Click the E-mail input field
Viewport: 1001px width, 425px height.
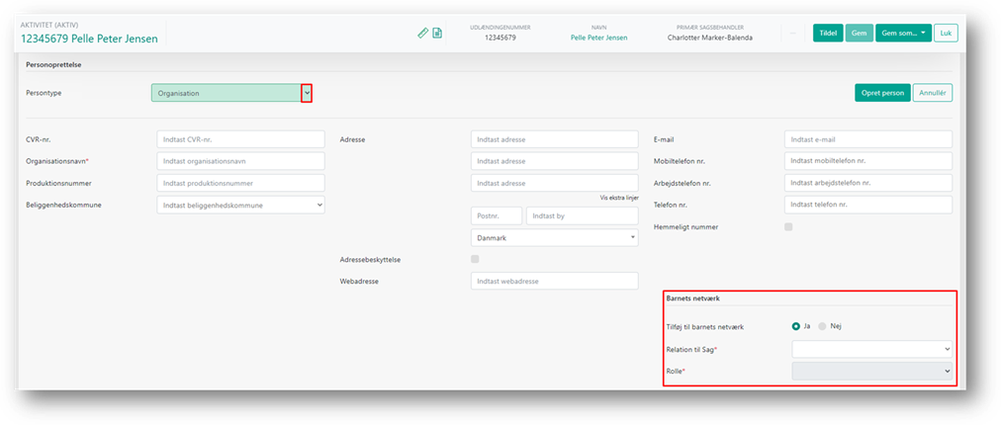pyautogui.click(x=867, y=139)
